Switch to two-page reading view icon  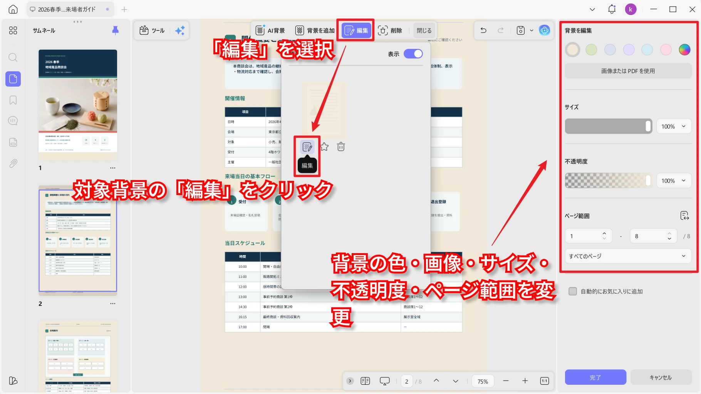pyautogui.click(x=365, y=381)
